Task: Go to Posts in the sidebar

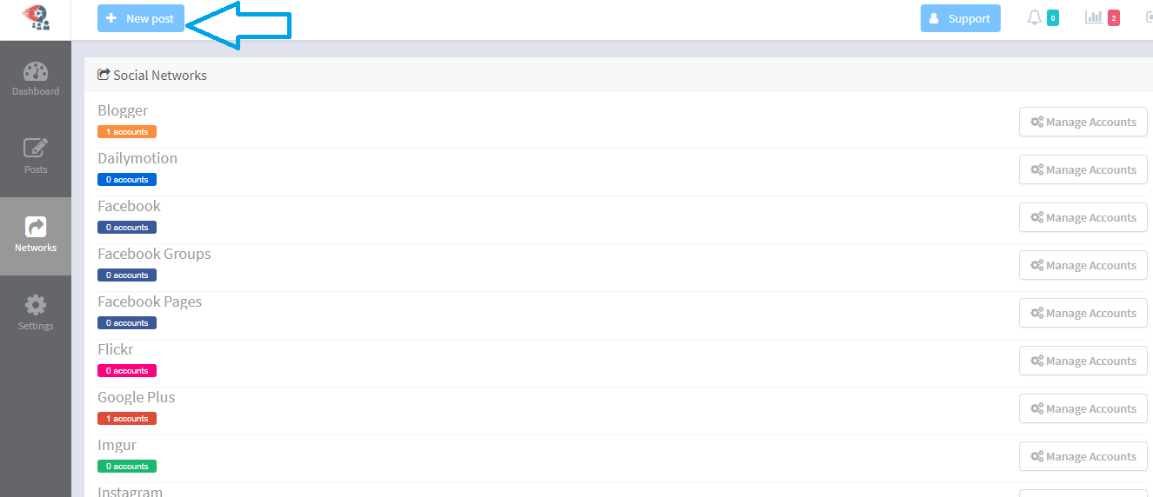Action: (x=36, y=156)
